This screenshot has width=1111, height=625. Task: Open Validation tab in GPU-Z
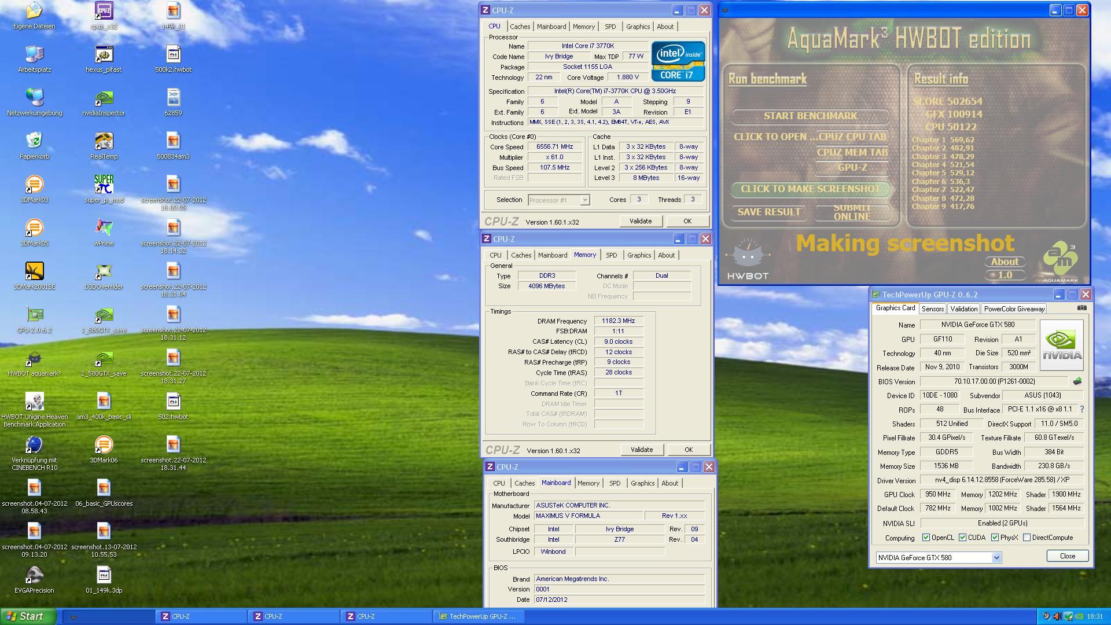coord(963,309)
